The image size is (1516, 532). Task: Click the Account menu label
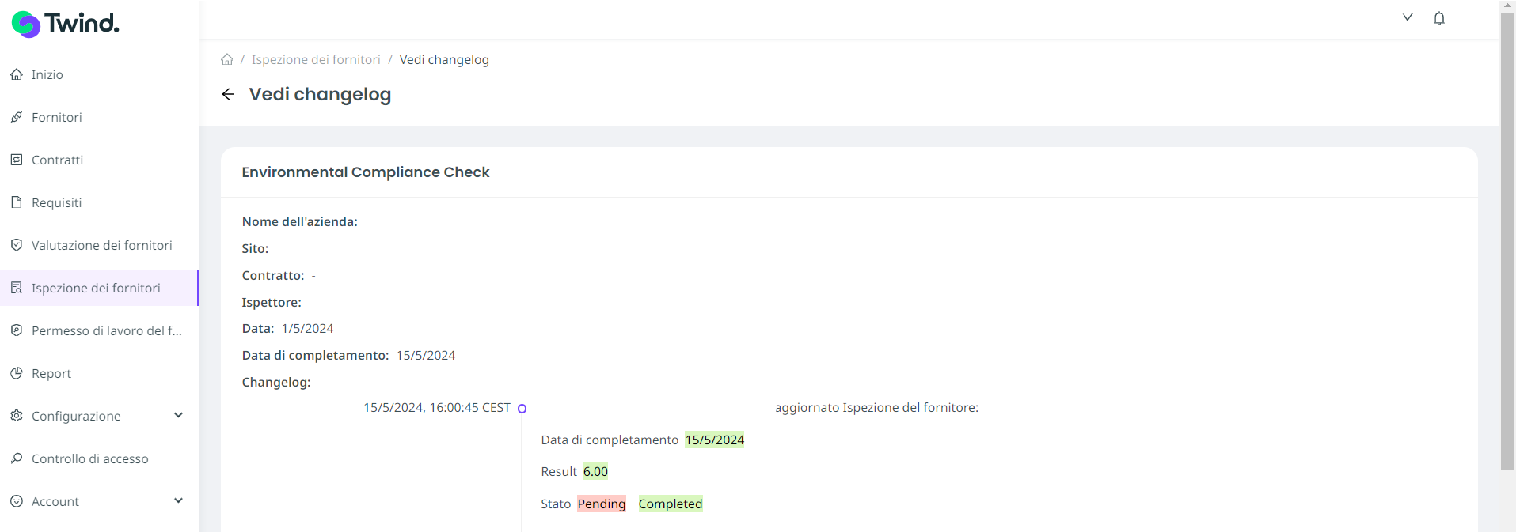[x=55, y=501]
